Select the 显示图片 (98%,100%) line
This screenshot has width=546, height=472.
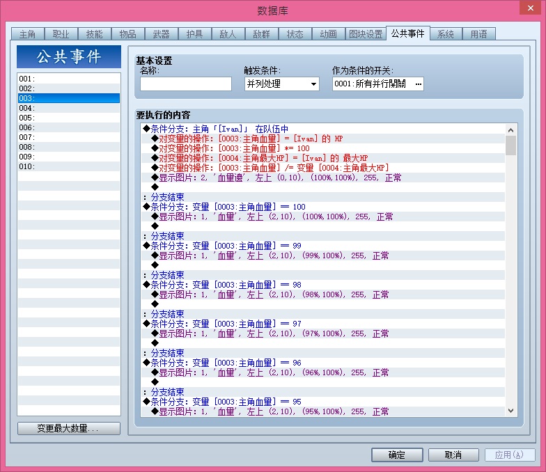click(323, 294)
